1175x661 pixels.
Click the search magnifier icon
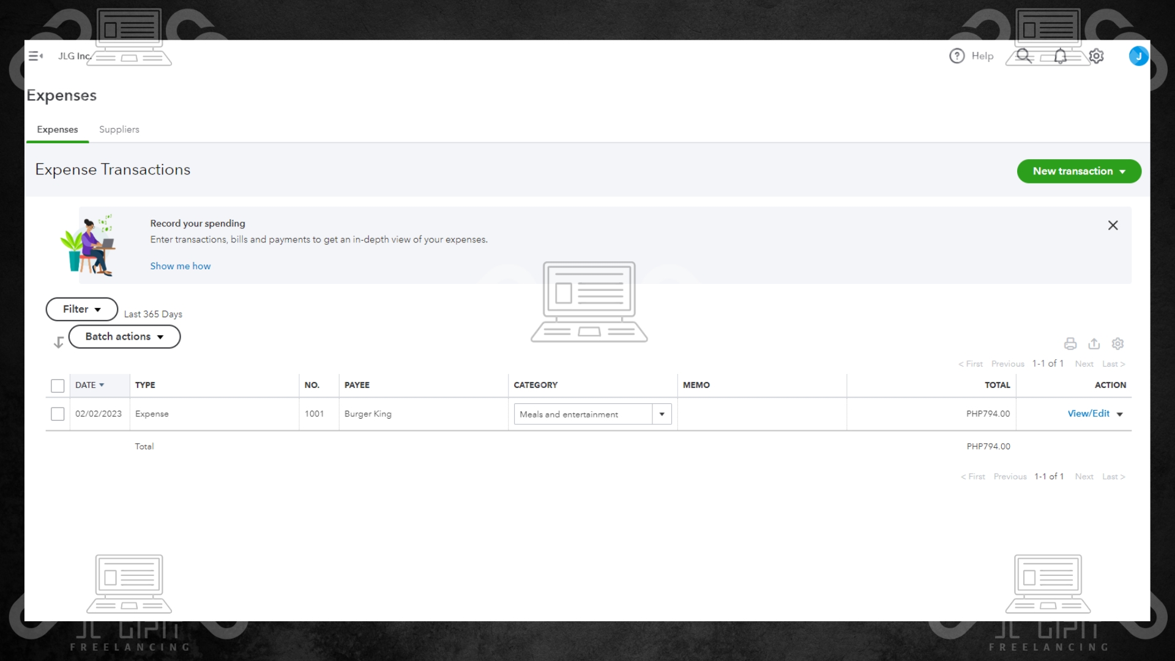point(1023,56)
